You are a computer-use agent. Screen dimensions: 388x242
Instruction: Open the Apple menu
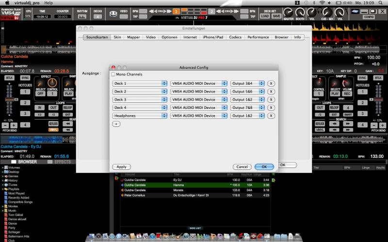pyautogui.click(x=7, y=3)
